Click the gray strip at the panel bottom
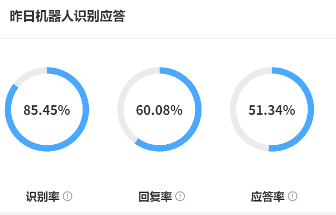336x215 pixels. click(168, 213)
